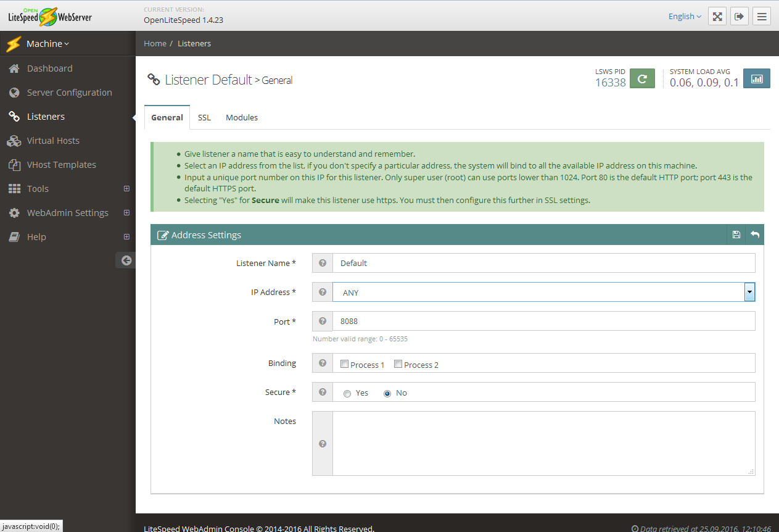Select No for Secure
The image size is (779, 532).
(387, 393)
